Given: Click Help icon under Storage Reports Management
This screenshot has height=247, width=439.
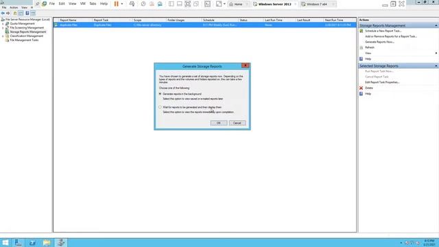Looking at the screenshot, I should [361, 59].
